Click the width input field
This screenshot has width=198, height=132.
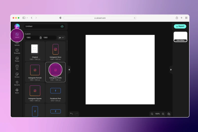tap(32, 38)
